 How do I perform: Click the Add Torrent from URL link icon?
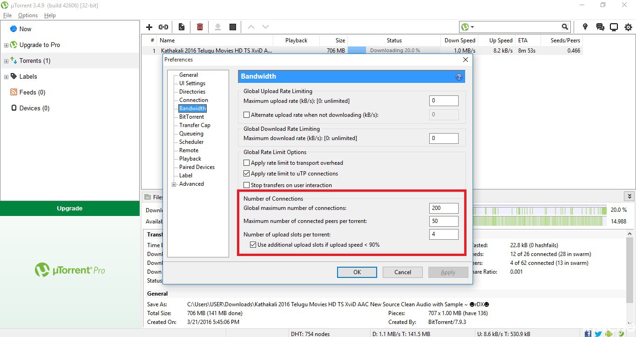pyautogui.click(x=163, y=27)
